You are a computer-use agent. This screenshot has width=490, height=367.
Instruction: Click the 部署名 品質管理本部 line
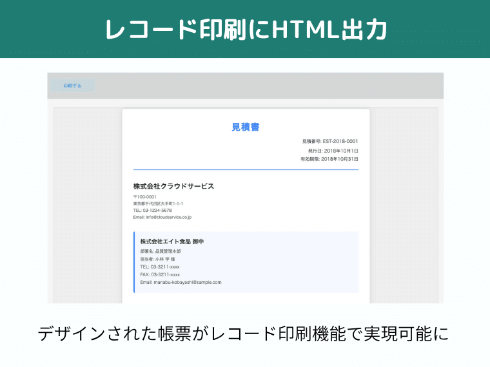pos(161,251)
